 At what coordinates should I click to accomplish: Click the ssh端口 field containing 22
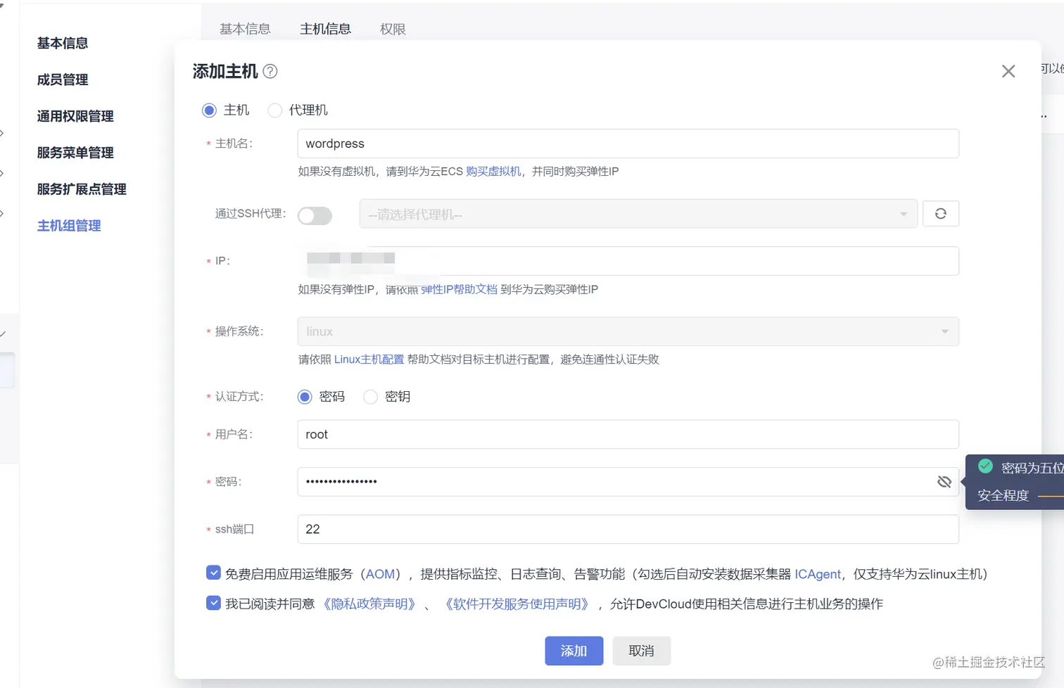tap(628, 529)
